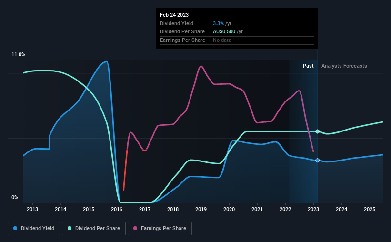
Task: Toggle the Earnings Per Share legend button
Action: click(x=160, y=229)
